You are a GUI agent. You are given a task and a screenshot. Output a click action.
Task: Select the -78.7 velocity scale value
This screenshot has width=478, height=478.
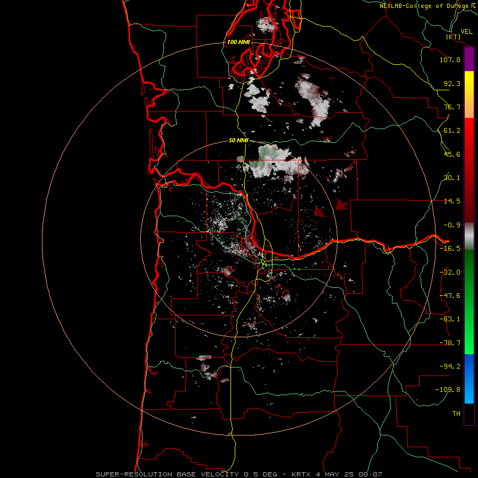[x=450, y=343]
